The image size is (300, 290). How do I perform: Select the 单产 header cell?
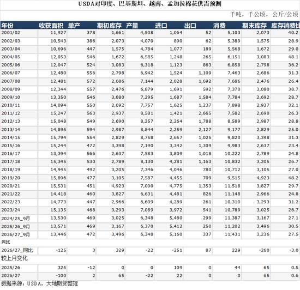[x=74, y=26]
